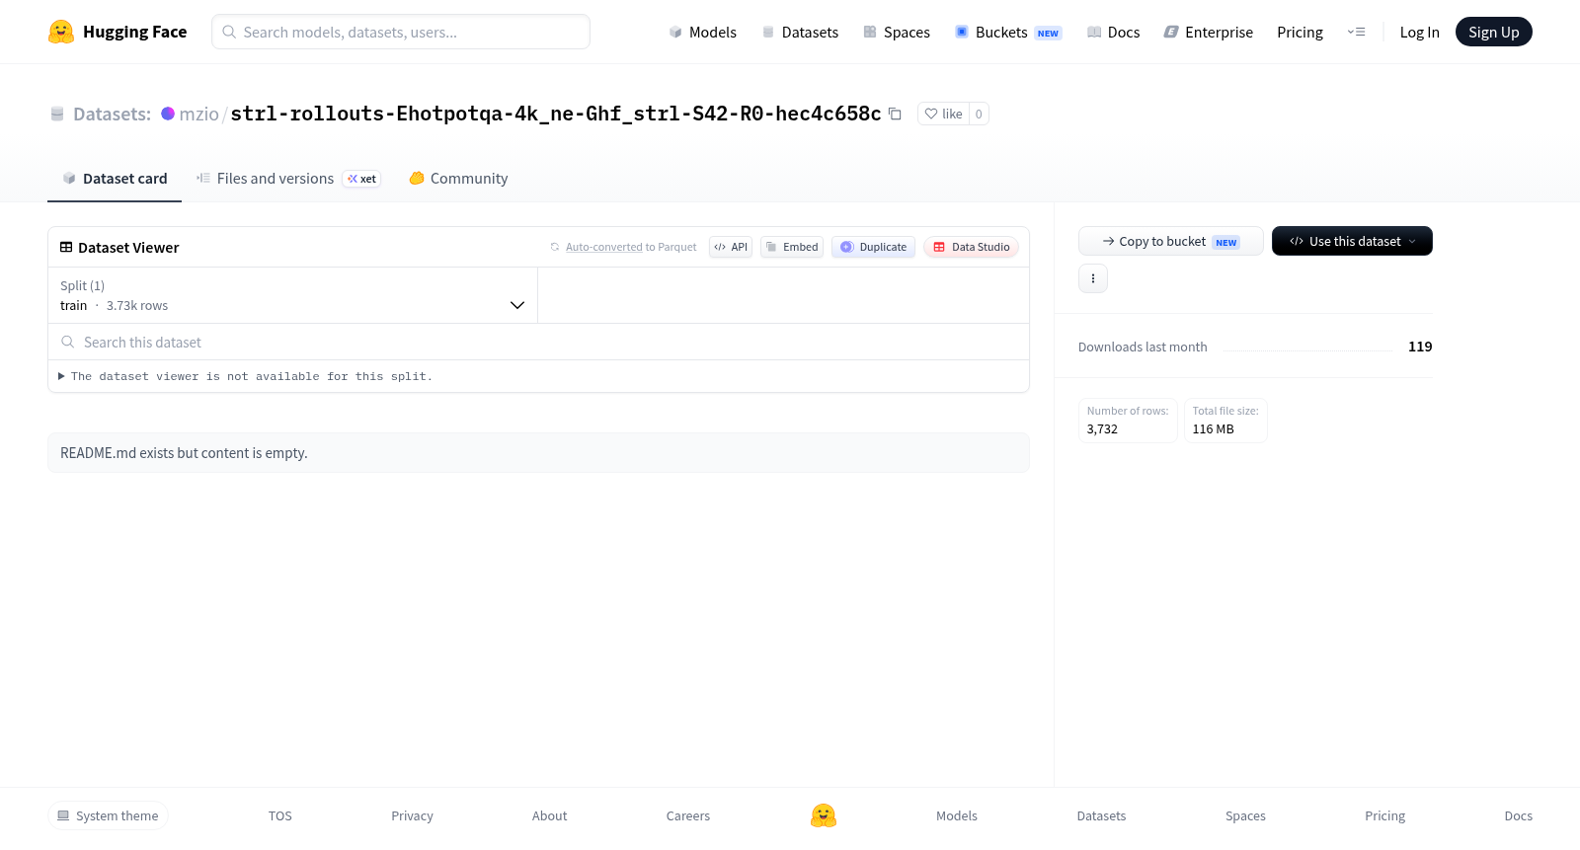Viewport: 1580px width, 850px height.
Task: Open the navigation overflow menu icon
Action: (x=1357, y=32)
